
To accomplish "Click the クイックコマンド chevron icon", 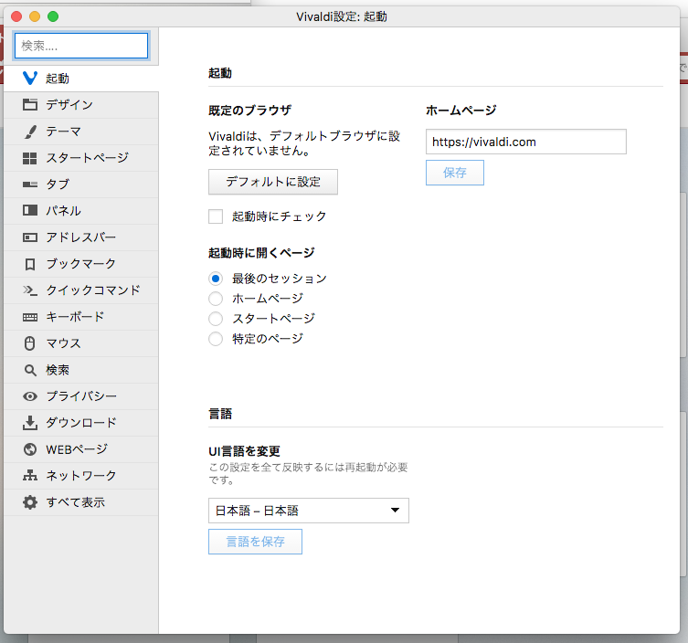I will click(30, 290).
